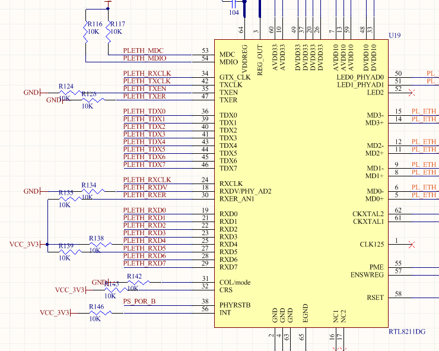Select the PLETH_RXD7 net label
This screenshot has height=351, width=439.
[x=145, y=264]
